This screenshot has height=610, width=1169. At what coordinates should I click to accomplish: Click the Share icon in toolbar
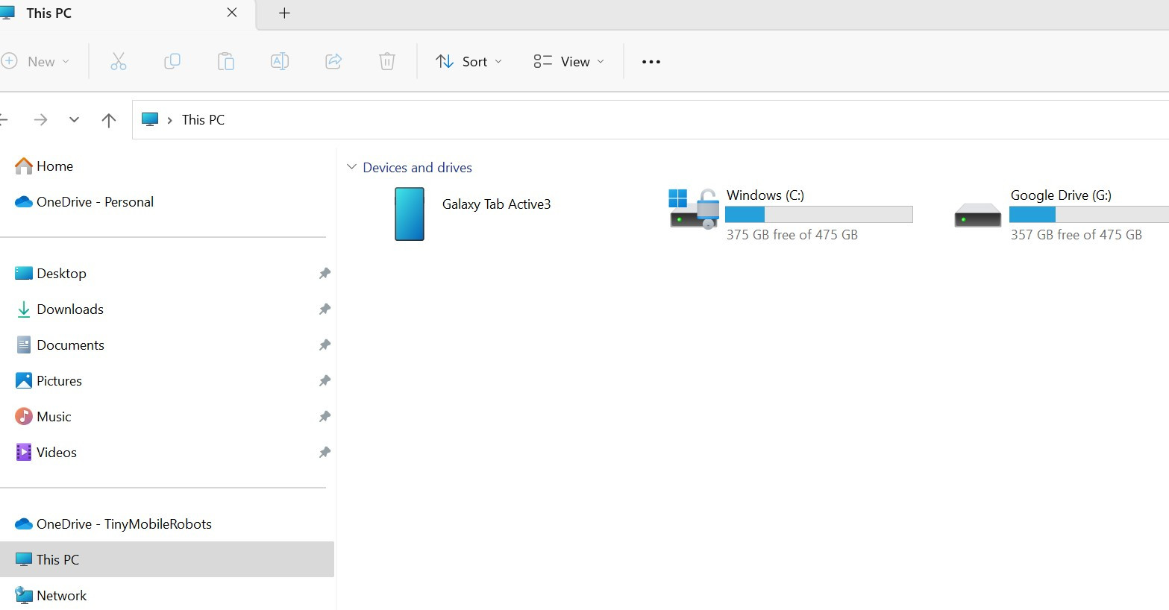[x=333, y=61]
